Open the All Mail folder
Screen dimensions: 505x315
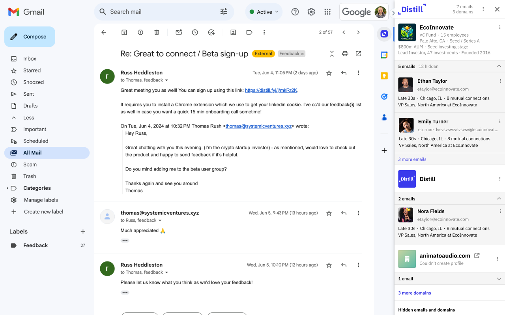coord(32,153)
